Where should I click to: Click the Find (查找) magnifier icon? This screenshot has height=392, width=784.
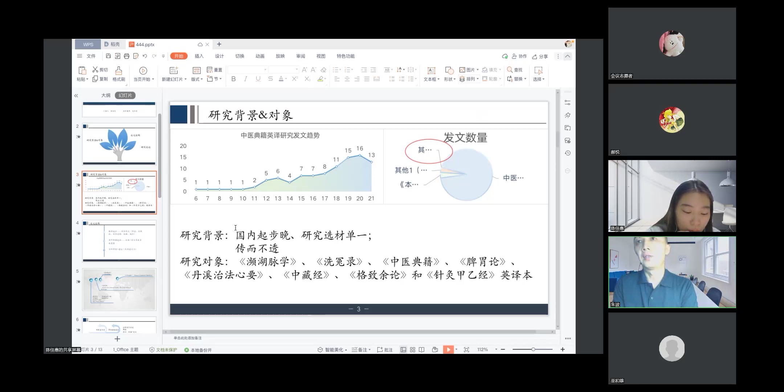(510, 70)
